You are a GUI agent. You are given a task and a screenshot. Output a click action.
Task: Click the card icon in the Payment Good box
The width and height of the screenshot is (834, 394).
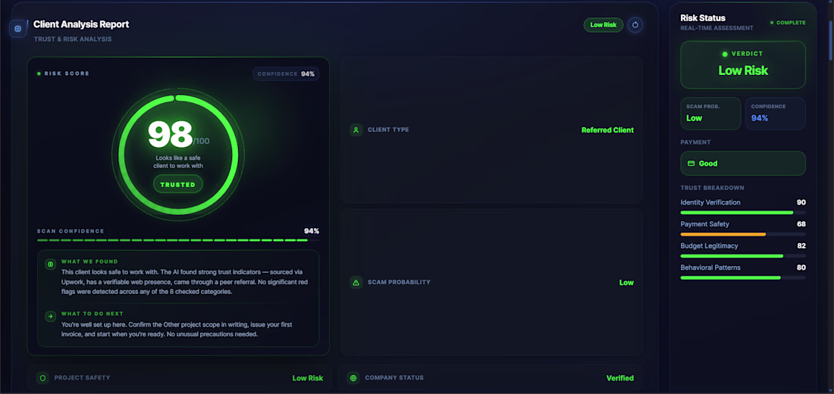[691, 164]
